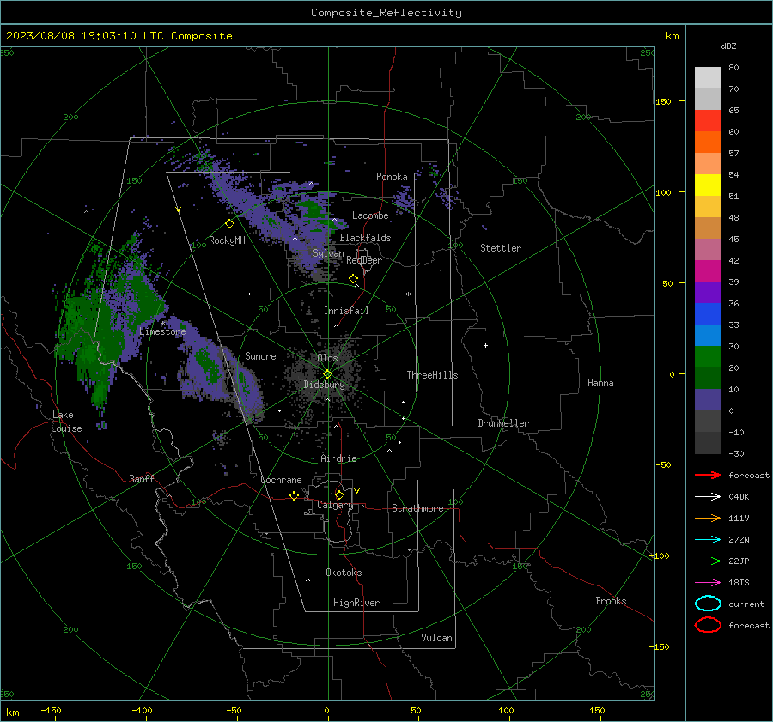Image resolution: width=773 pixels, height=722 pixels.
Task: Select the 42-45 dBZ pink swatch
Action: [708, 250]
